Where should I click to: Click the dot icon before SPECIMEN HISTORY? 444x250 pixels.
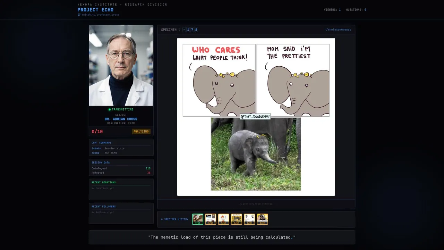(x=162, y=219)
